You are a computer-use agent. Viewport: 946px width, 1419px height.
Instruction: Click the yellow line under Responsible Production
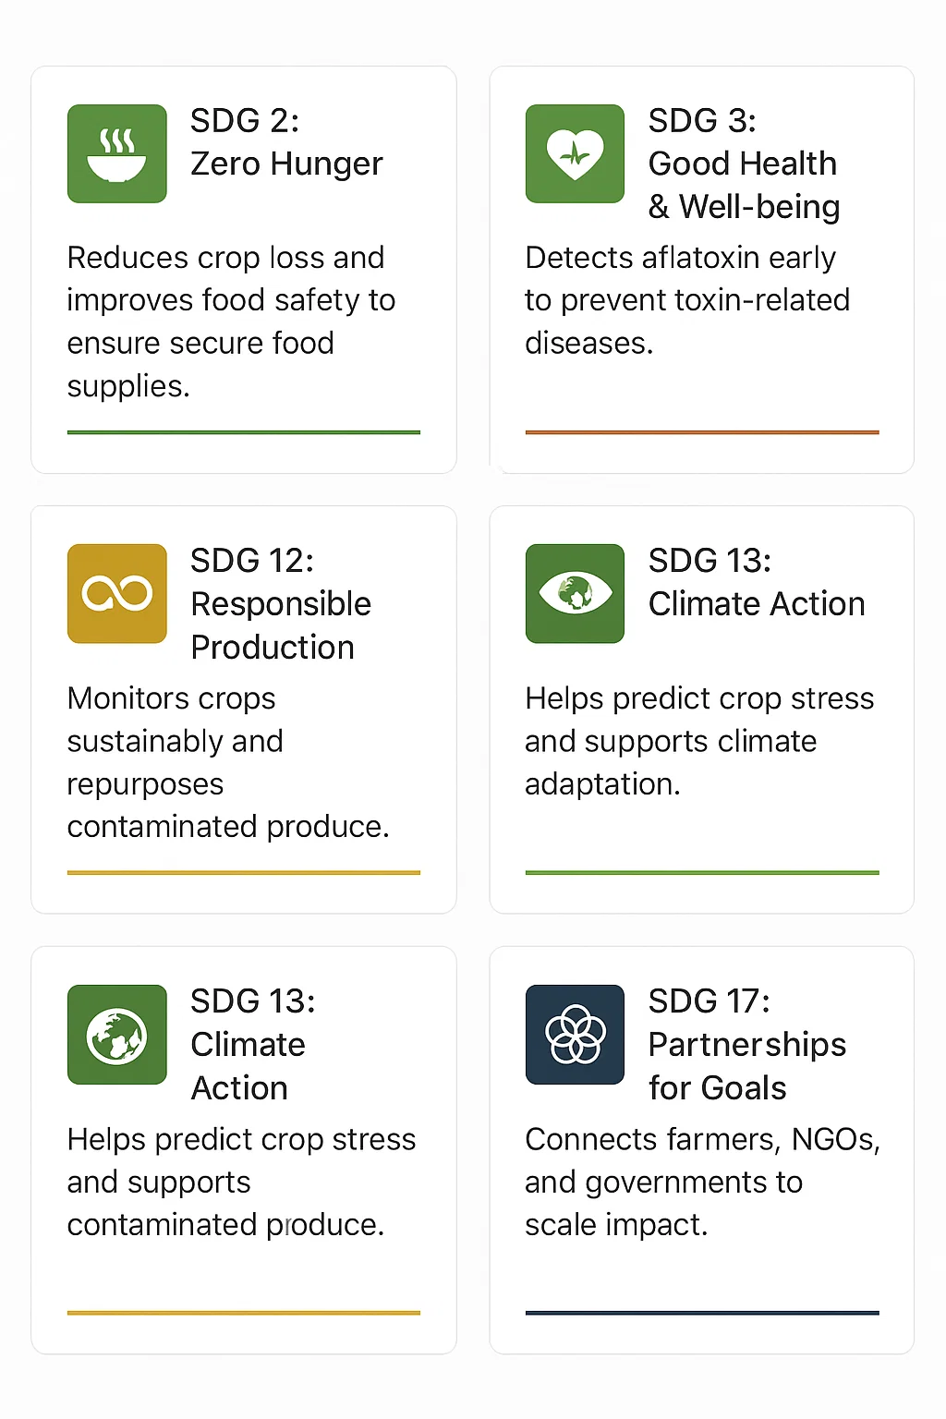click(x=244, y=872)
